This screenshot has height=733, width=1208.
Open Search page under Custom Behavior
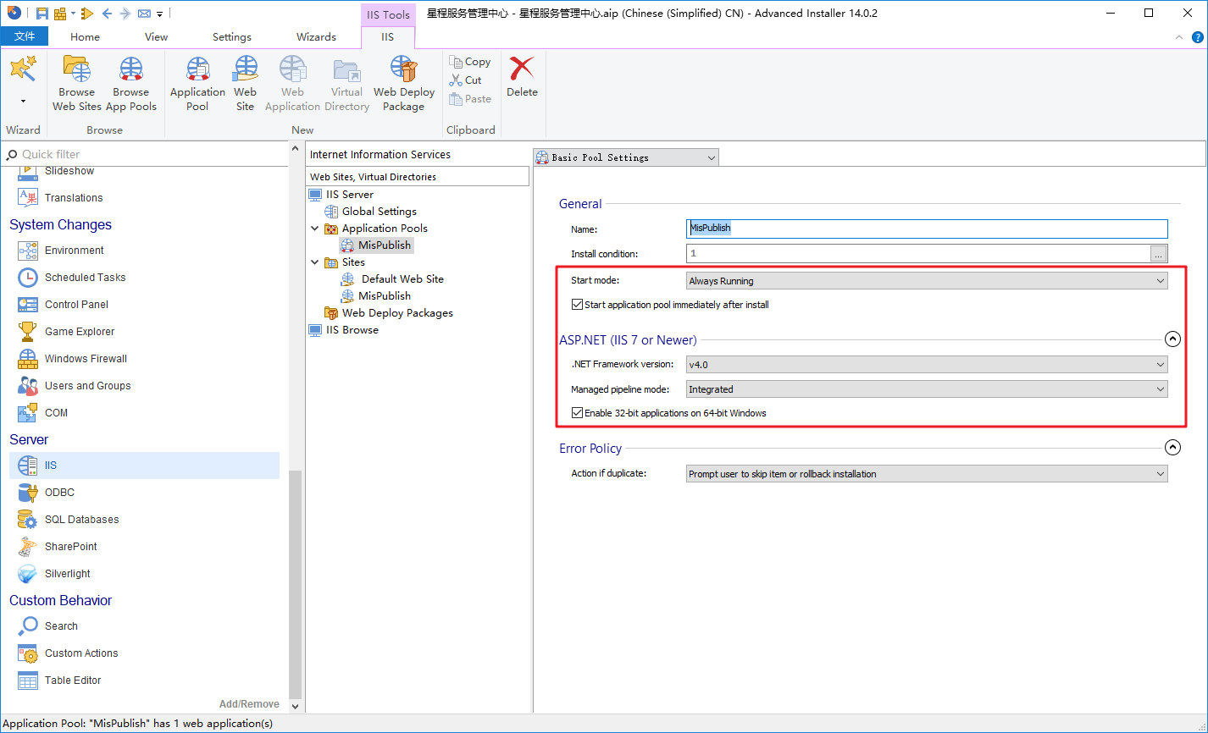click(49, 626)
